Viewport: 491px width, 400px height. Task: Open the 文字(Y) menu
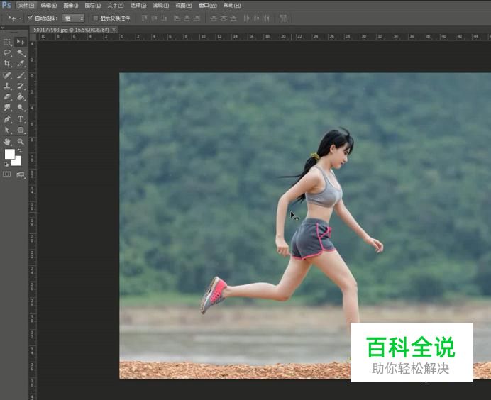[116, 6]
